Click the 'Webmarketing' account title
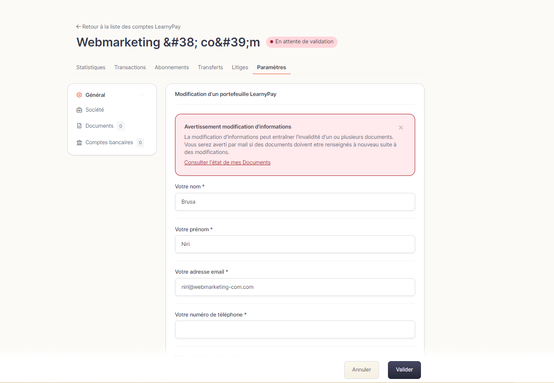The image size is (554, 383). point(168,42)
